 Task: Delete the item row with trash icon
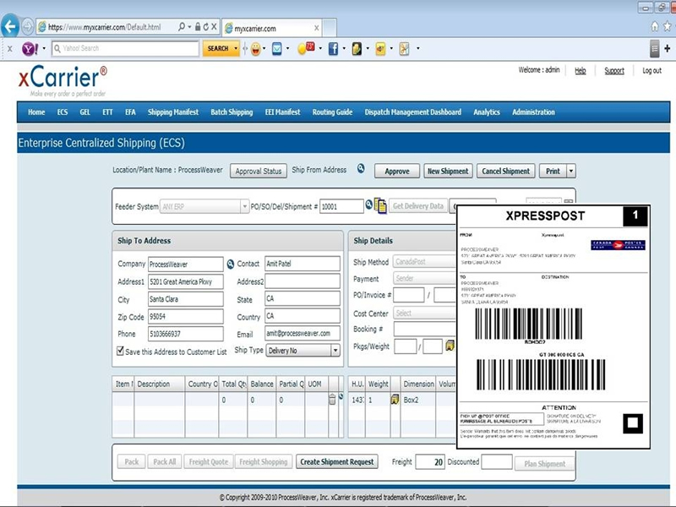pos(332,399)
